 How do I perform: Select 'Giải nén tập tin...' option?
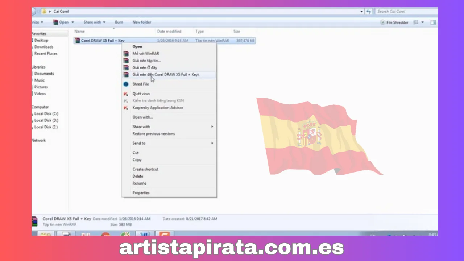(x=147, y=61)
